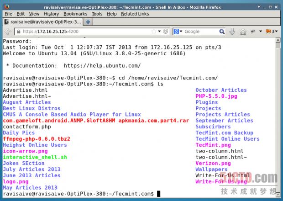This screenshot has width=283, height=201.
Task: Open the History menu
Action: click(x=52, y=14)
